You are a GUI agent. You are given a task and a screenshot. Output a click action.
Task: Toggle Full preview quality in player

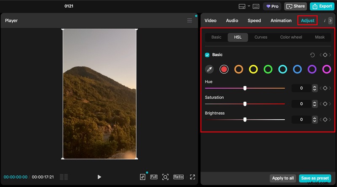tap(154, 177)
